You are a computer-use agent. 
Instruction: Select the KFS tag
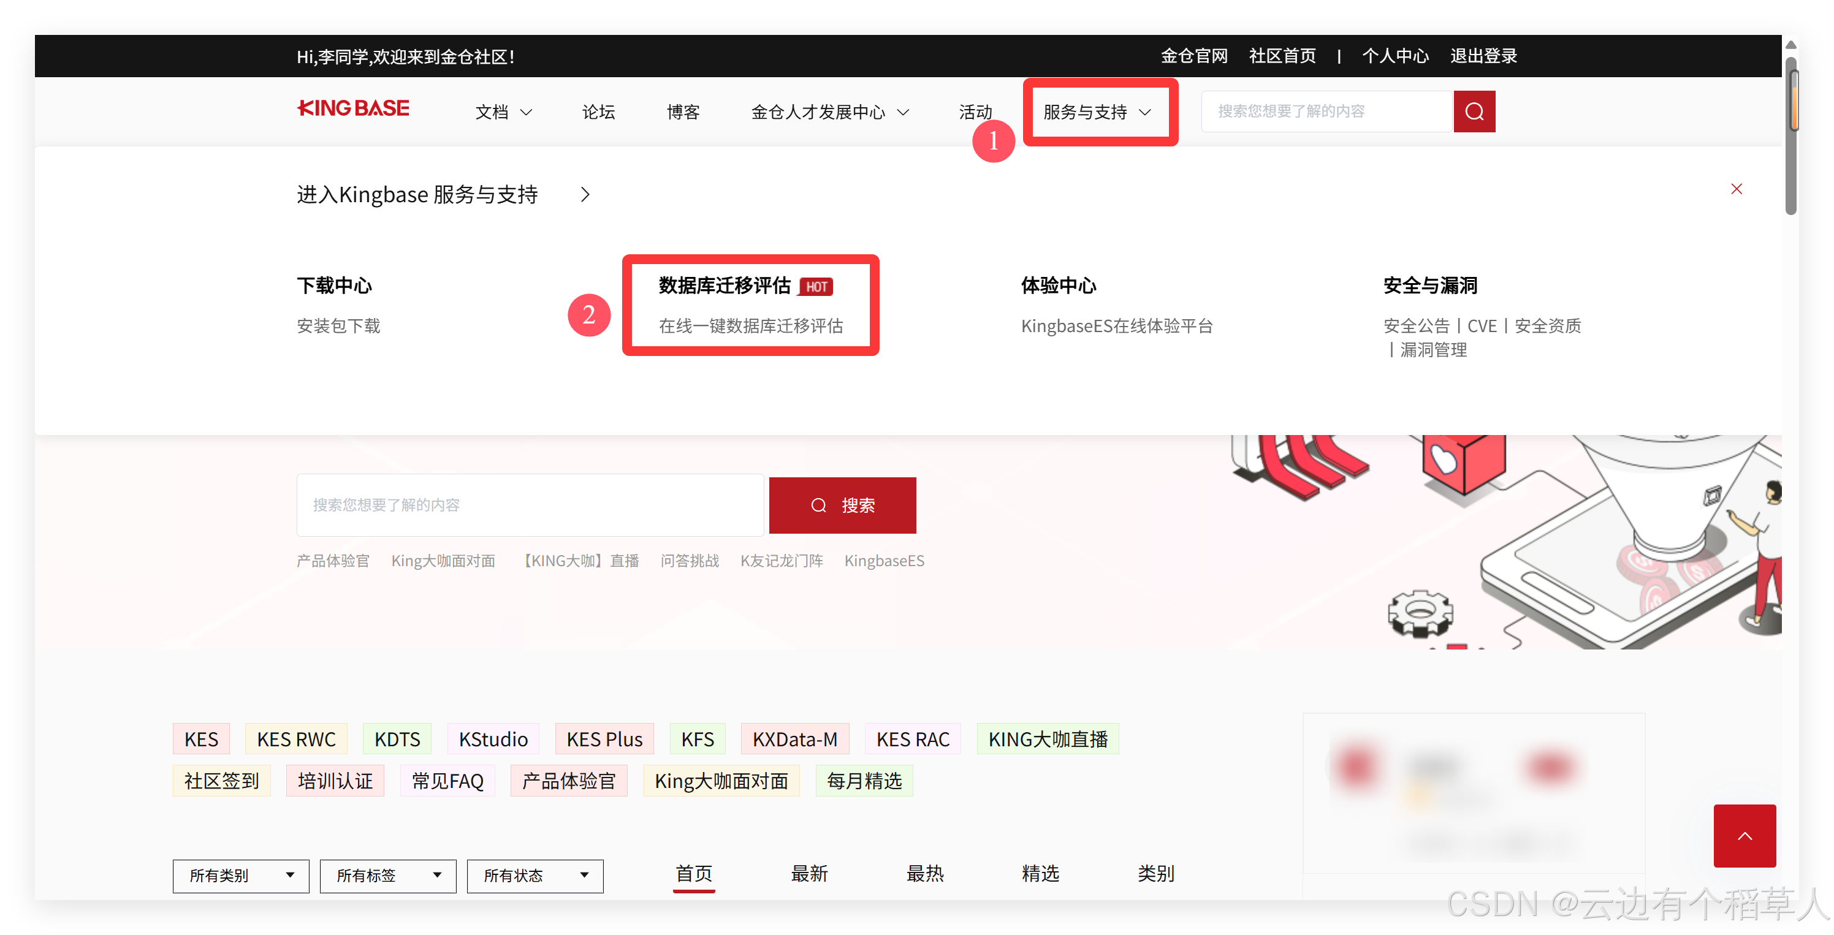click(x=698, y=740)
